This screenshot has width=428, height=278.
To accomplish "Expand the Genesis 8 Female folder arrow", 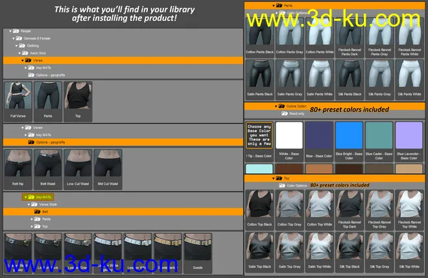I will tap(14, 38).
